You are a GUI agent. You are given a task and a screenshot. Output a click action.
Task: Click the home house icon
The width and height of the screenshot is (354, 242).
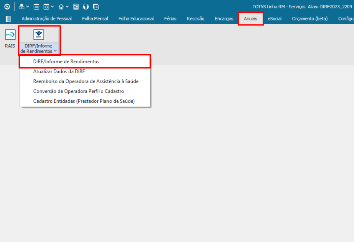(x=61, y=7)
